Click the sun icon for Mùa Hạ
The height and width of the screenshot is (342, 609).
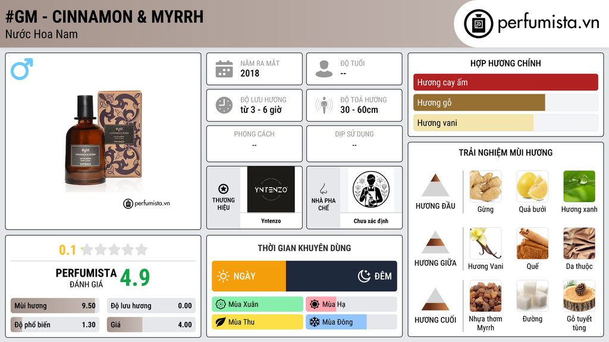point(315,305)
